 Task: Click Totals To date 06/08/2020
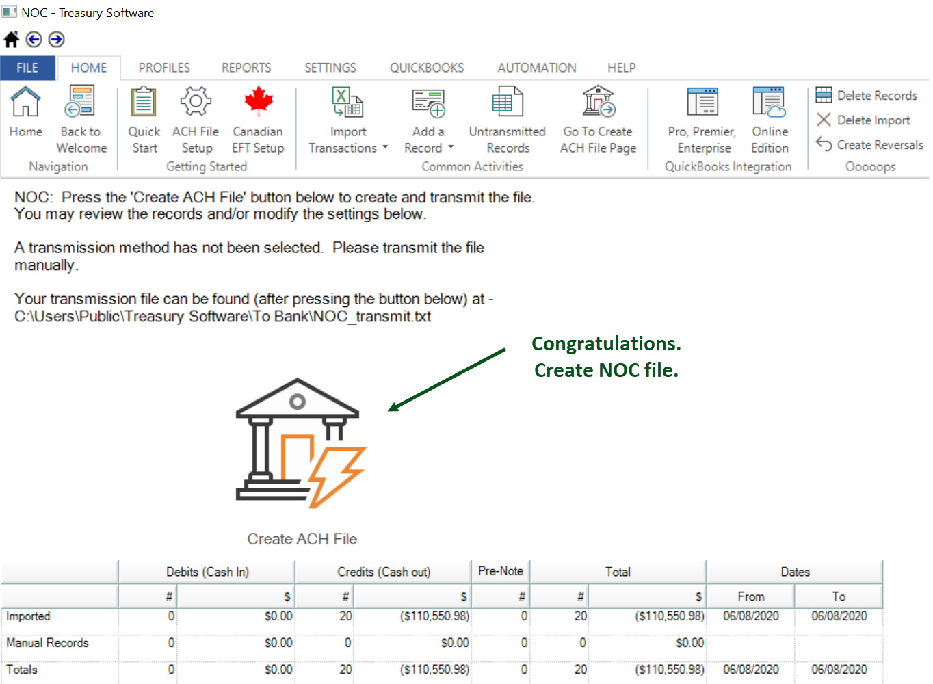[839, 670]
